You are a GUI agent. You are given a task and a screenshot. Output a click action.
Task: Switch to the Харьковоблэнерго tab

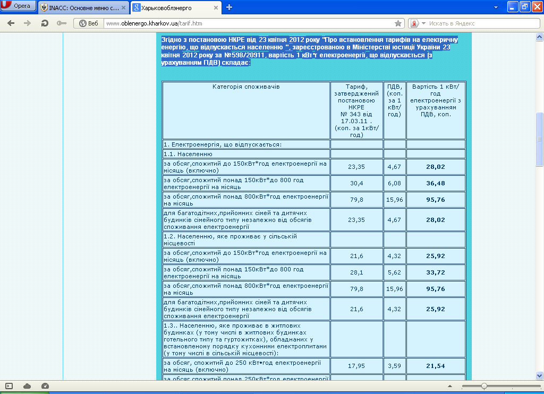point(176,7)
